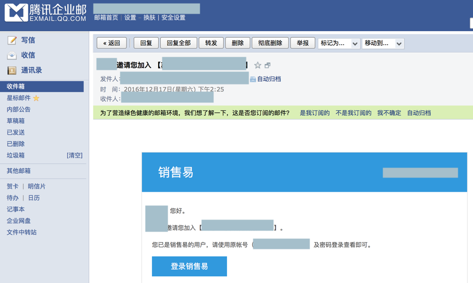Click the star icon beside 星标邮件
The width and height of the screenshot is (473, 283).
pyautogui.click(x=36, y=98)
